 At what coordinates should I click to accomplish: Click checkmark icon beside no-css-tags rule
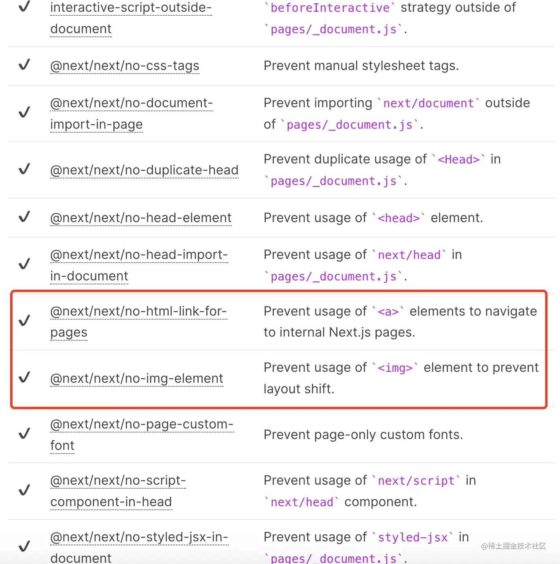pyautogui.click(x=24, y=65)
